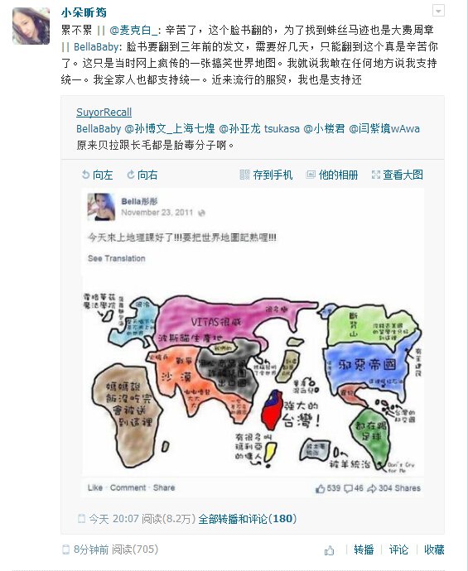Rotate image left with 向左 icon
Viewport: 468px width, 571px height.
[x=85, y=175]
